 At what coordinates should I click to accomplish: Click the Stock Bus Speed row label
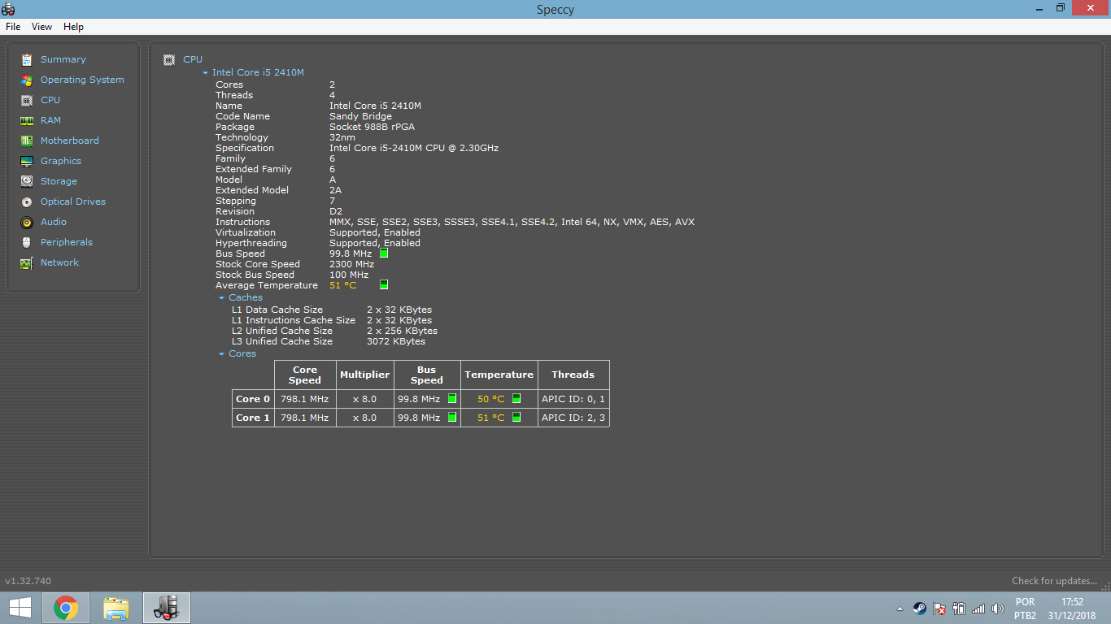[255, 275]
